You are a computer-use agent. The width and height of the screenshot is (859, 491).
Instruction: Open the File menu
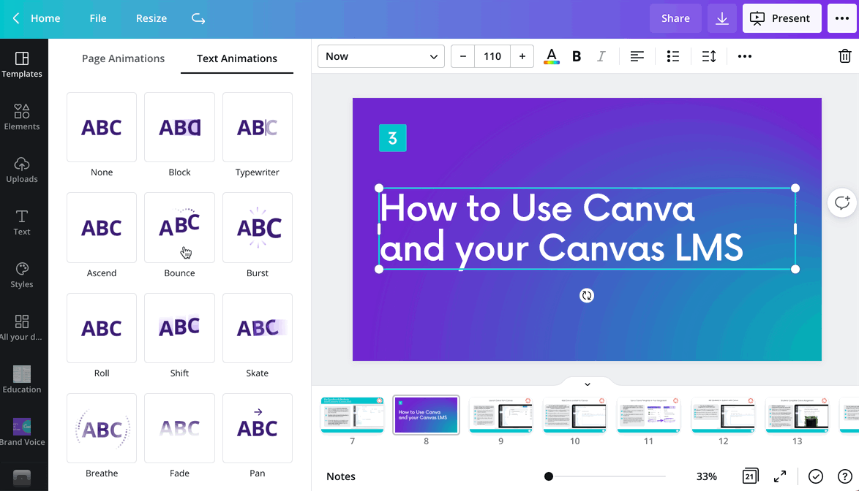[x=98, y=18]
